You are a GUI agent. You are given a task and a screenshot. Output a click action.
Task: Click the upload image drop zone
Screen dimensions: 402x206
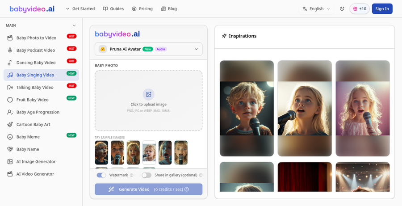tap(148, 101)
